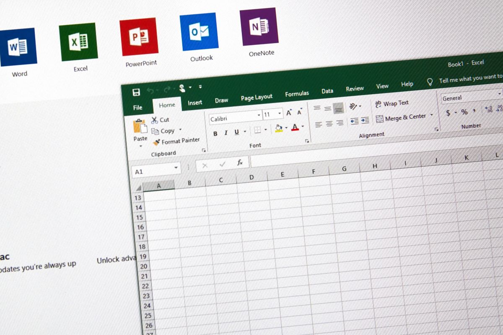
Task: Open the Formulas ribbon tab
Action: [297, 94]
